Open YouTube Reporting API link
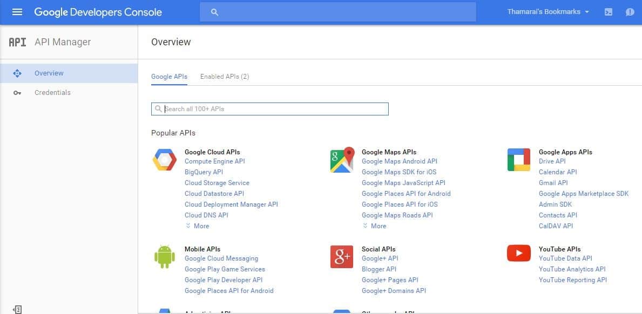Viewport: 642px width, 314px height. tap(573, 280)
